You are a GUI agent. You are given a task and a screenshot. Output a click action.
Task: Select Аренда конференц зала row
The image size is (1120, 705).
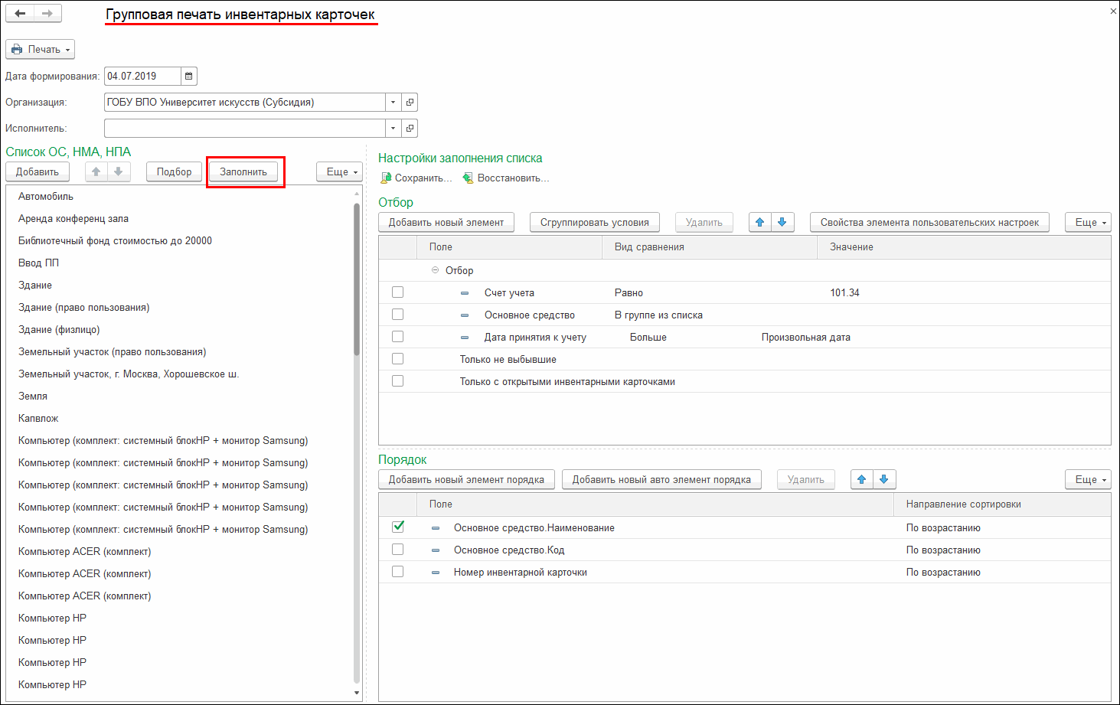pos(179,218)
